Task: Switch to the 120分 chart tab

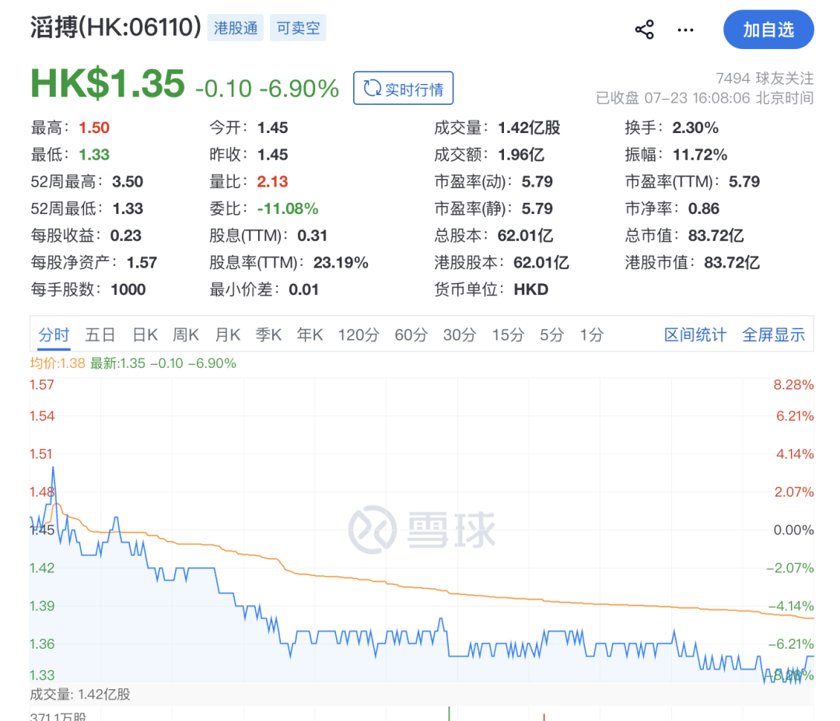Action: click(x=359, y=334)
